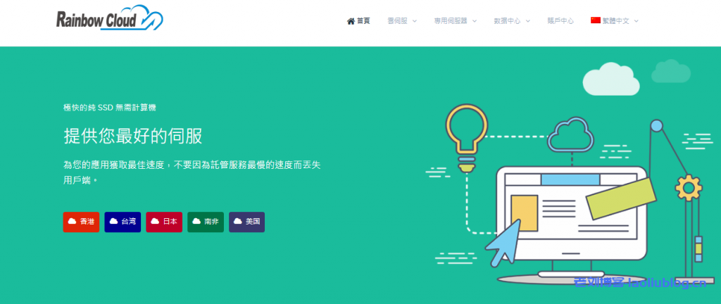Click the cloud icon on 日本 button
The width and height of the screenshot is (721, 304).
point(155,222)
